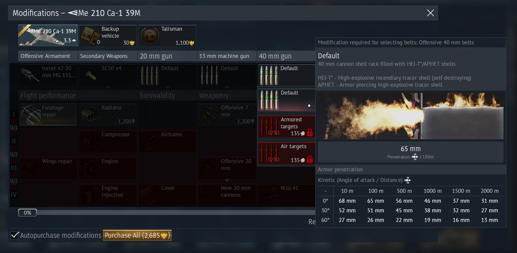Click the Purchase All button
Viewport: 517px width, 253px height.
pos(137,235)
